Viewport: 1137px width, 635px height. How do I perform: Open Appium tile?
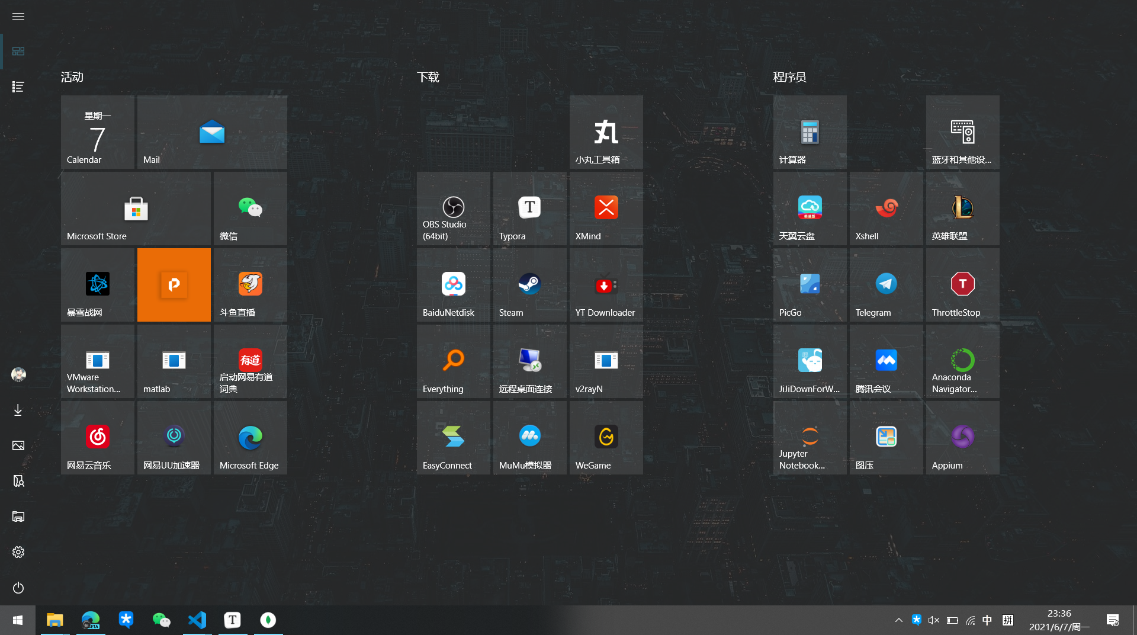click(x=963, y=438)
